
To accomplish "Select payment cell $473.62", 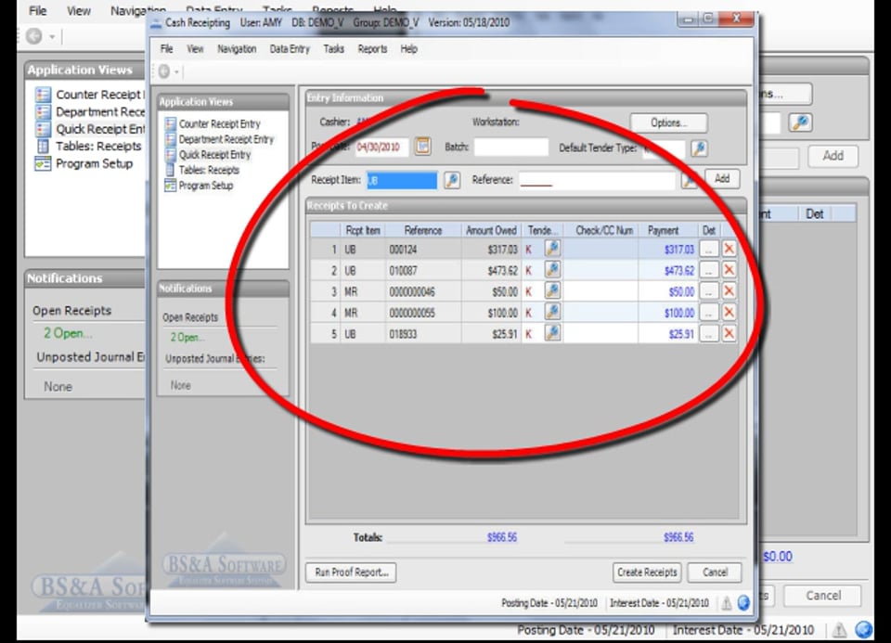I will 668,270.
